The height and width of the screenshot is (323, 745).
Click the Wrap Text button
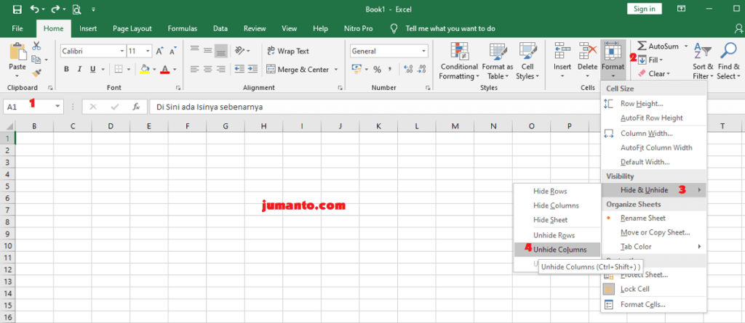pyautogui.click(x=288, y=51)
